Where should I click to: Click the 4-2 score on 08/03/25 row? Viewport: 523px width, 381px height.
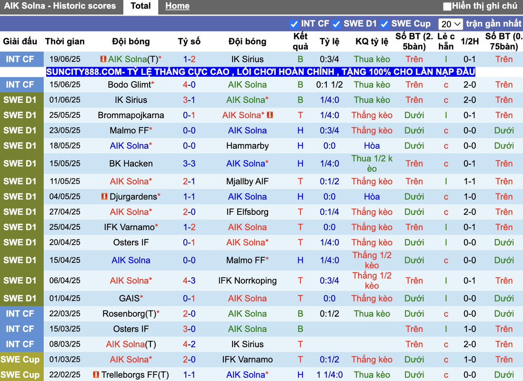click(189, 344)
